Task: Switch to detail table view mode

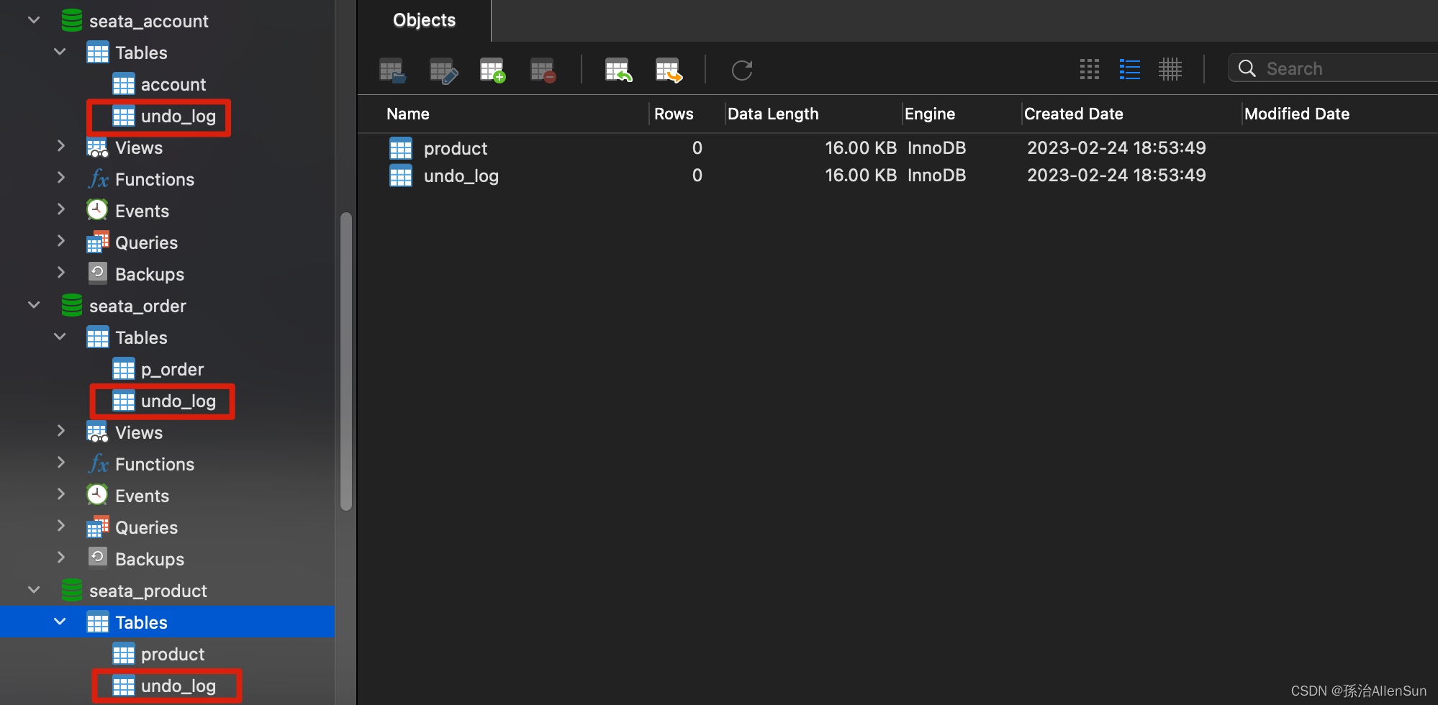Action: (1170, 69)
